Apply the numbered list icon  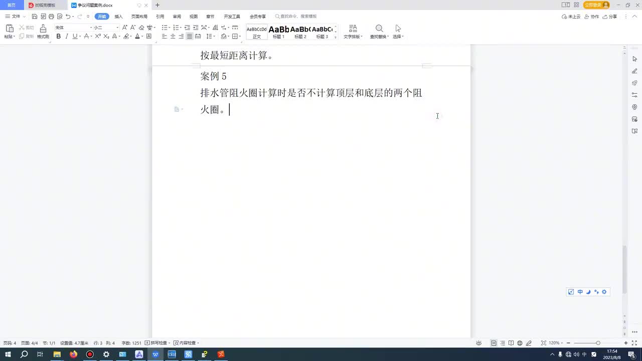point(176,28)
